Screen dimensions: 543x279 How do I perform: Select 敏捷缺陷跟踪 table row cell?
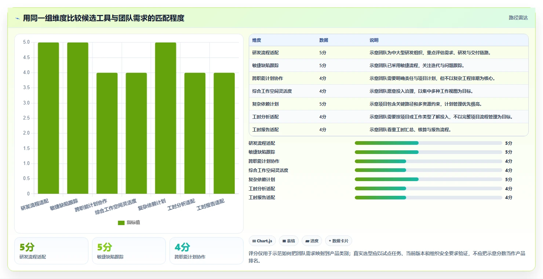click(265, 66)
